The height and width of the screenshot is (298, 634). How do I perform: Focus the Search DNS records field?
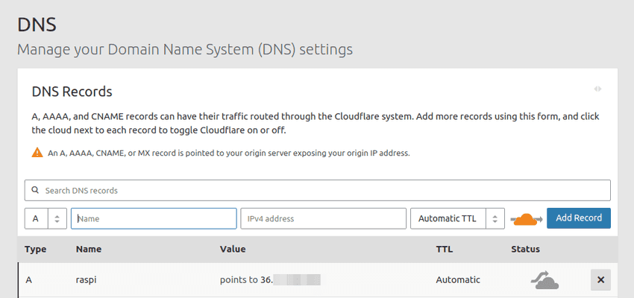coord(321,191)
